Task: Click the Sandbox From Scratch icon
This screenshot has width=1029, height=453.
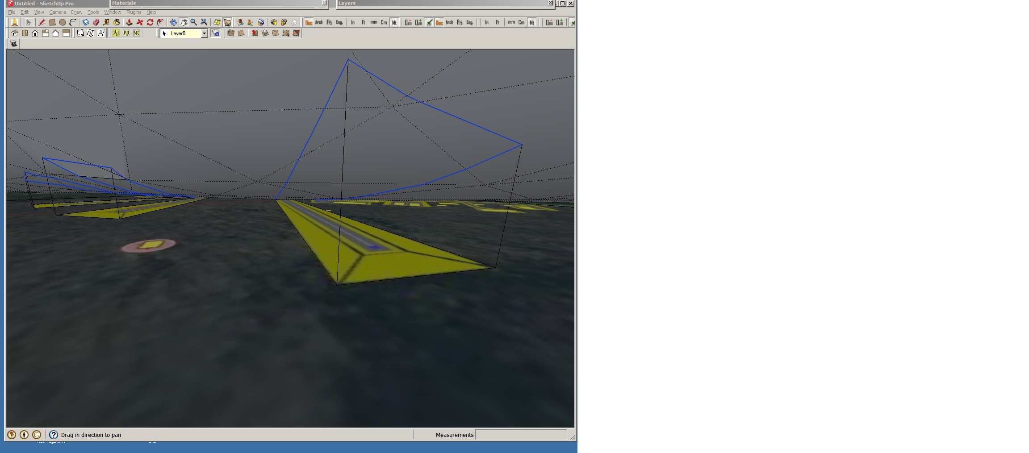Action: pos(241,33)
